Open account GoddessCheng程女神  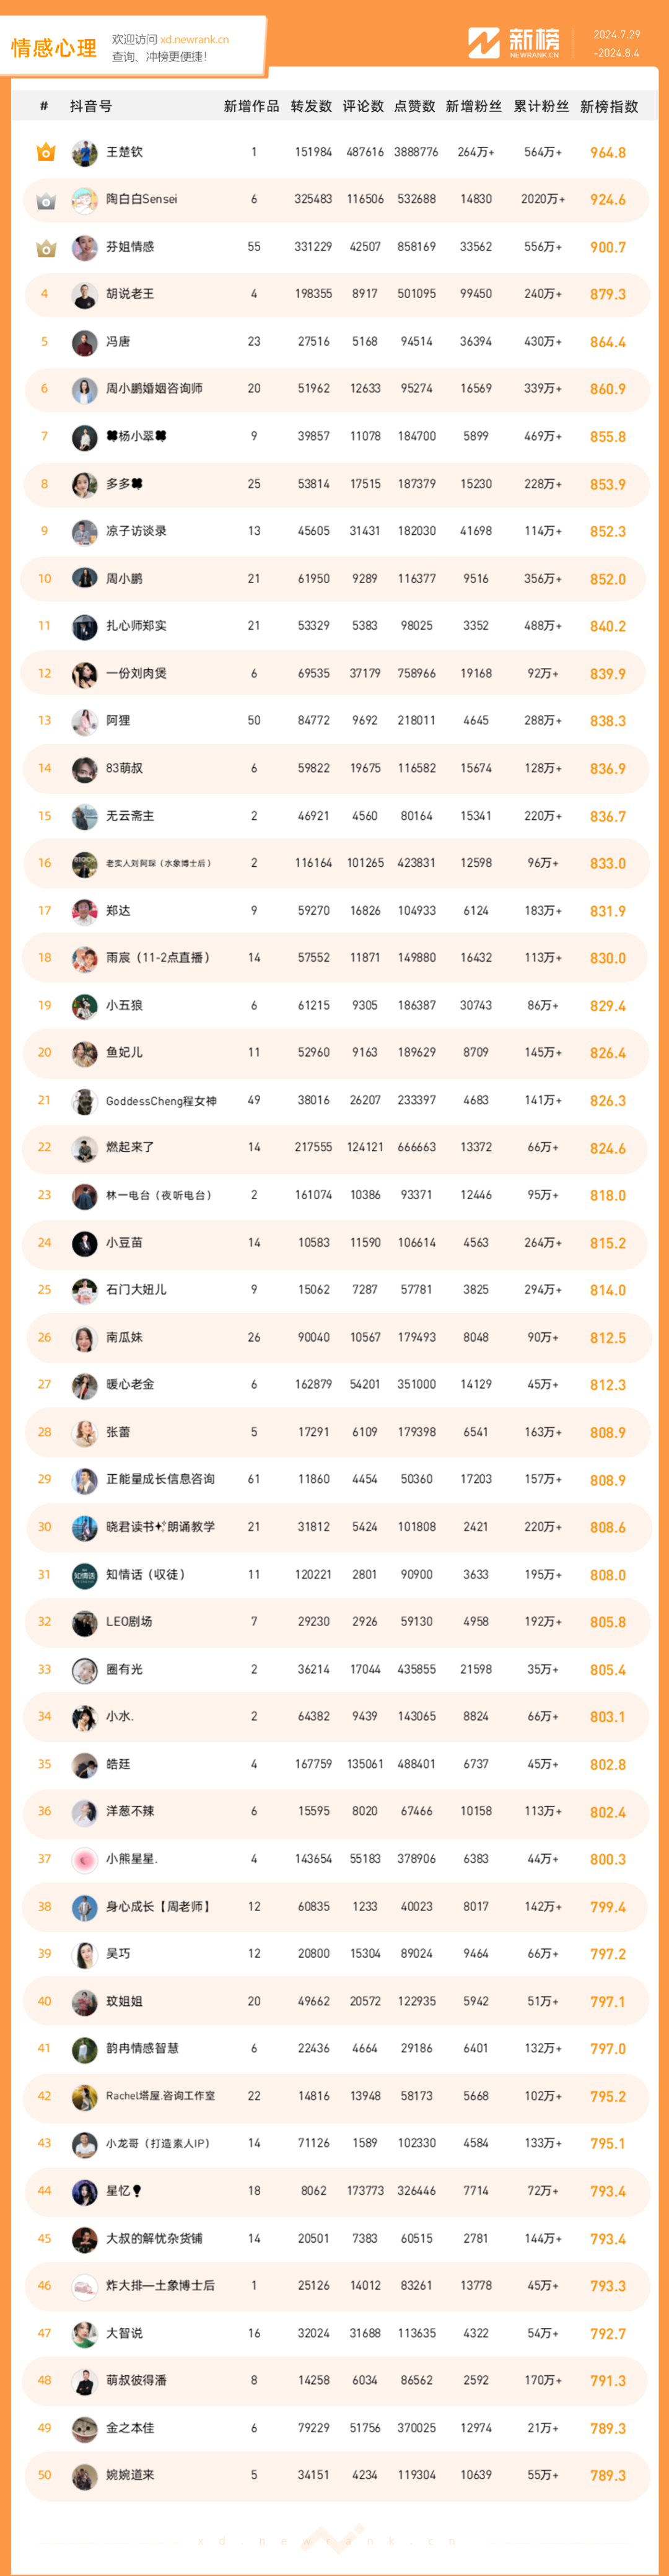[161, 1101]
